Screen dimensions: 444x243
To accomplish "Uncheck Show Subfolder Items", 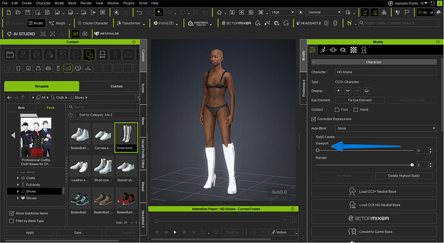I will tap(12, 213).
